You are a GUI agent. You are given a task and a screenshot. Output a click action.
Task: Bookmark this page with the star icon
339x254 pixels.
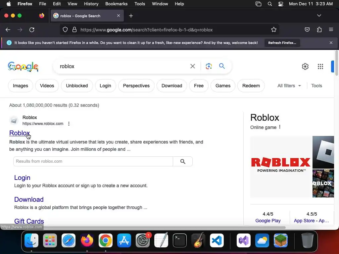tap(274, 29)
